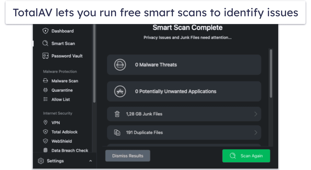Click the sidebar vertical scrollbar
Viewport: 311px width, 170px height.
click(x=94, y=65)
